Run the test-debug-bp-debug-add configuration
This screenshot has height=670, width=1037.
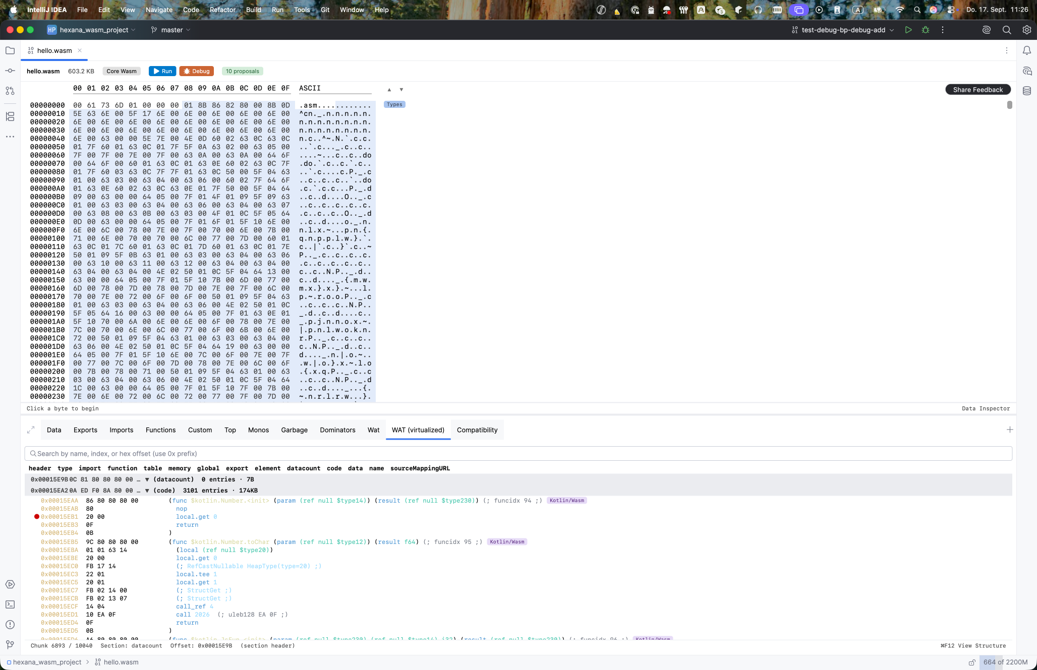[x=908, y=30]
